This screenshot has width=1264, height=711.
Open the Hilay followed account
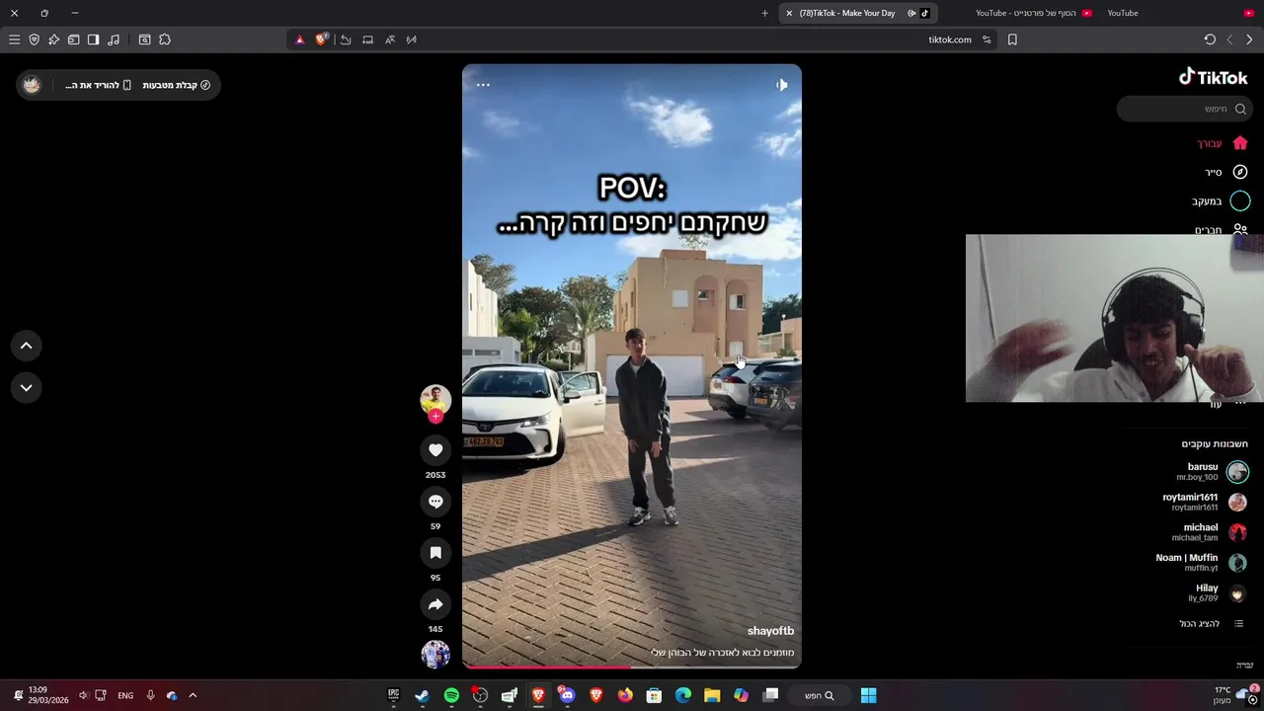coord(1218,592)
